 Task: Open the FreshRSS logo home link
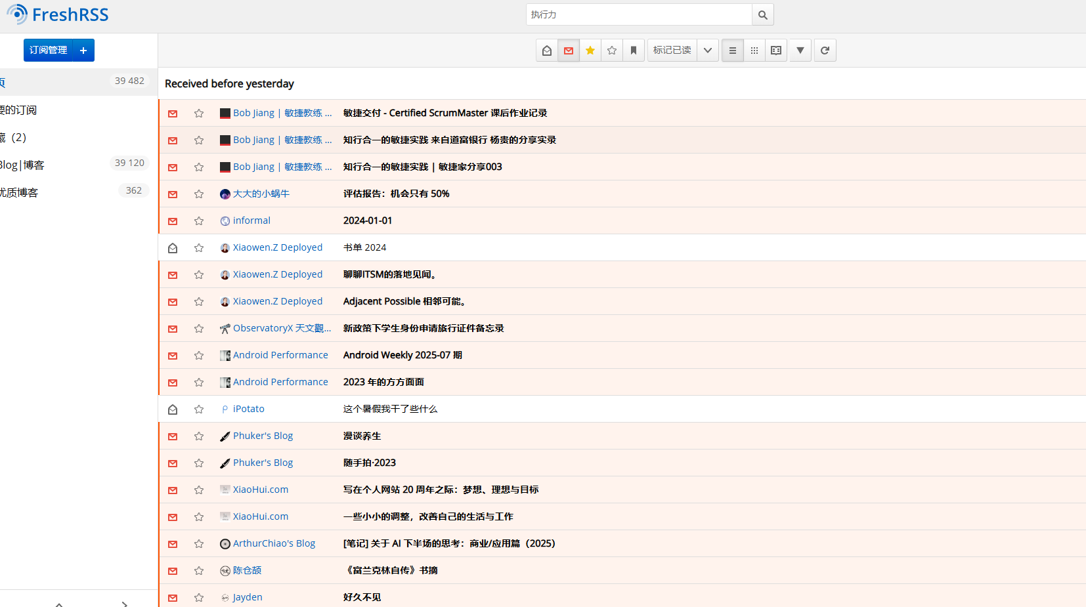(58, 14)
